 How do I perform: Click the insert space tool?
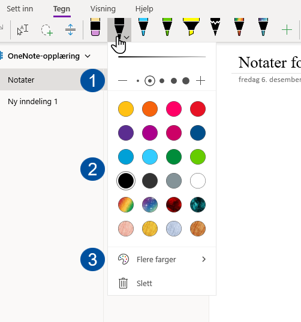[70, 30]
